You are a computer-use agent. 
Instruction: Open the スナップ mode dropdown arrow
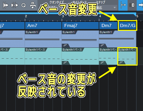[x=115, y=7]
